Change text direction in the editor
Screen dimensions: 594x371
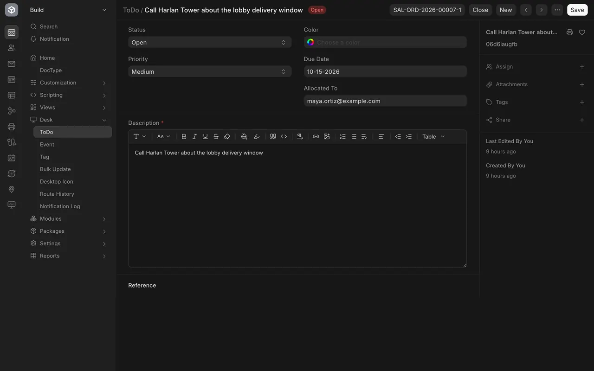coord(300,137)
